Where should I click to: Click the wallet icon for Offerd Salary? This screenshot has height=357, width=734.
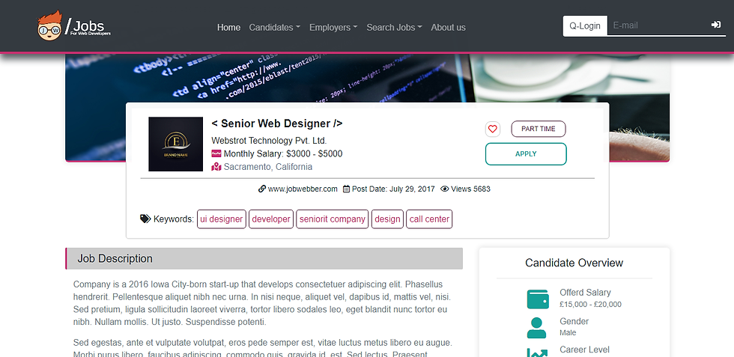pos(538,299)
